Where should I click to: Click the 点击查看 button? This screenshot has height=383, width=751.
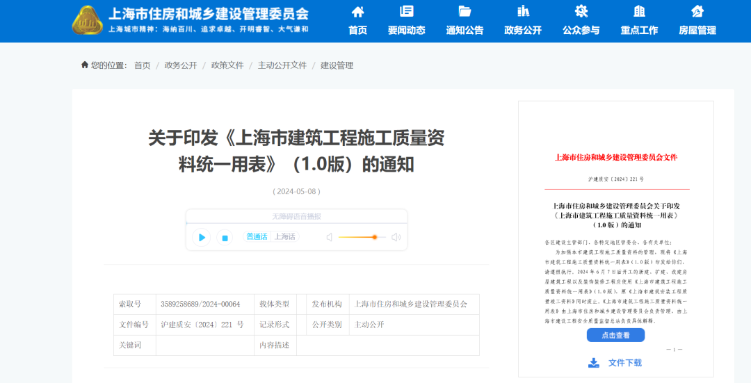[x=615, y=335]
